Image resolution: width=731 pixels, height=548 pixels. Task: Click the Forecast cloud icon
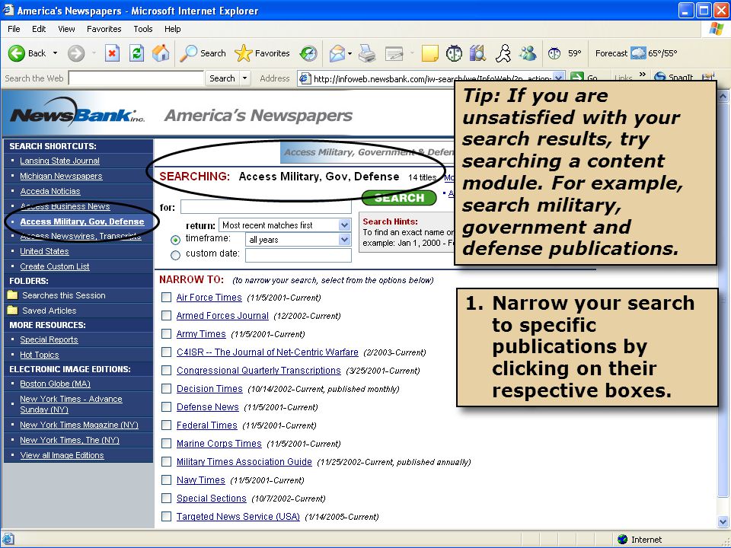pos(638,53)
